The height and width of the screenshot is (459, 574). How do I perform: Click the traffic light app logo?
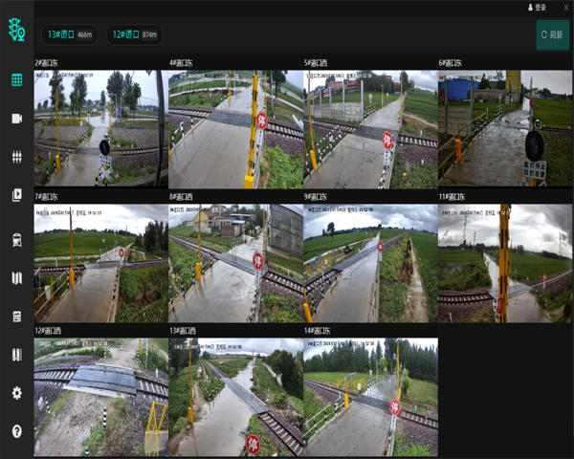pos(16,33)
